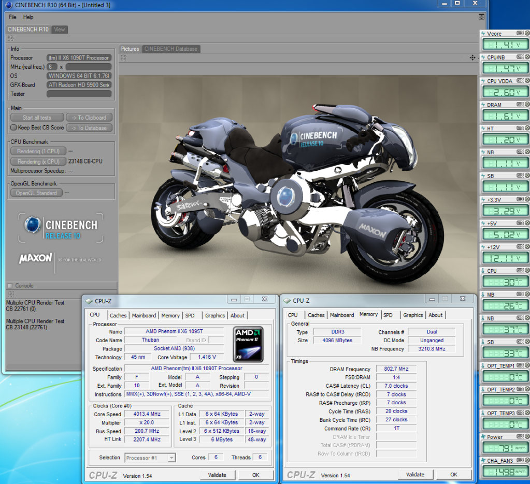Image resolution: width=530 pixels, height=484 pixels.
Task: Open settings icon on the CPU VDDA gadget
Action: [x=520, y=80]
